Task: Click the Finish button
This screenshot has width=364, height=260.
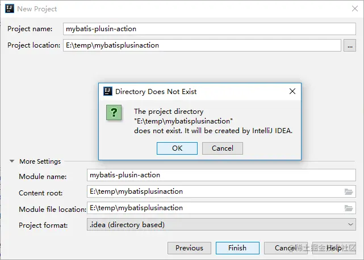Action: pyautogui.click(x=237, y=248)
